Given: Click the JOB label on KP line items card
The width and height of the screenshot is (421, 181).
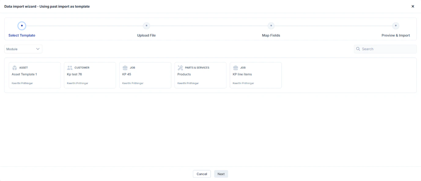Looking at the screenshot, I should click(243, 68).
